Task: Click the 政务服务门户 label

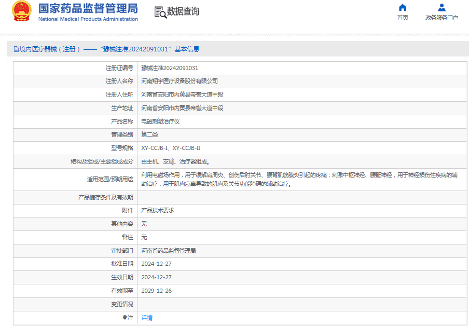Action: point(442,18)
